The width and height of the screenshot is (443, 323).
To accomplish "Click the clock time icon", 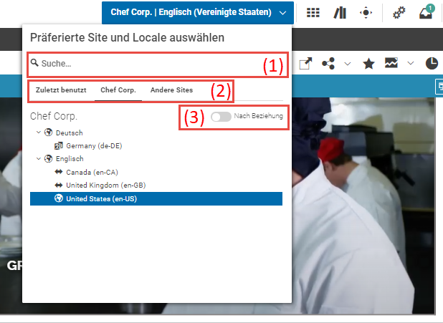I will tap(432, 63).
